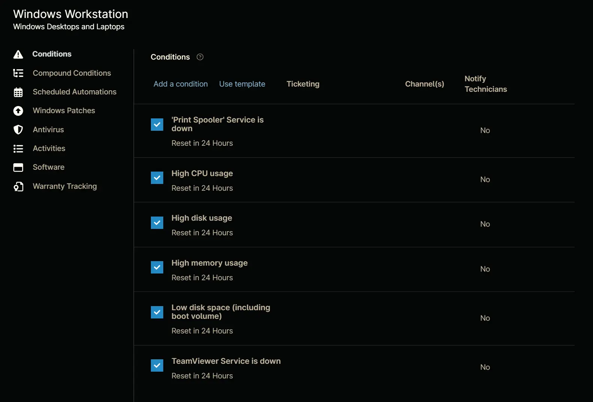Click the Ticketing column header

click(x=303, y=84)
